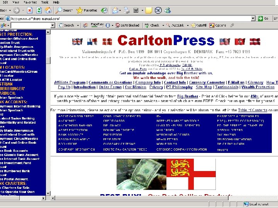
Task: Open the History clock icon
Action: (104, 10)
